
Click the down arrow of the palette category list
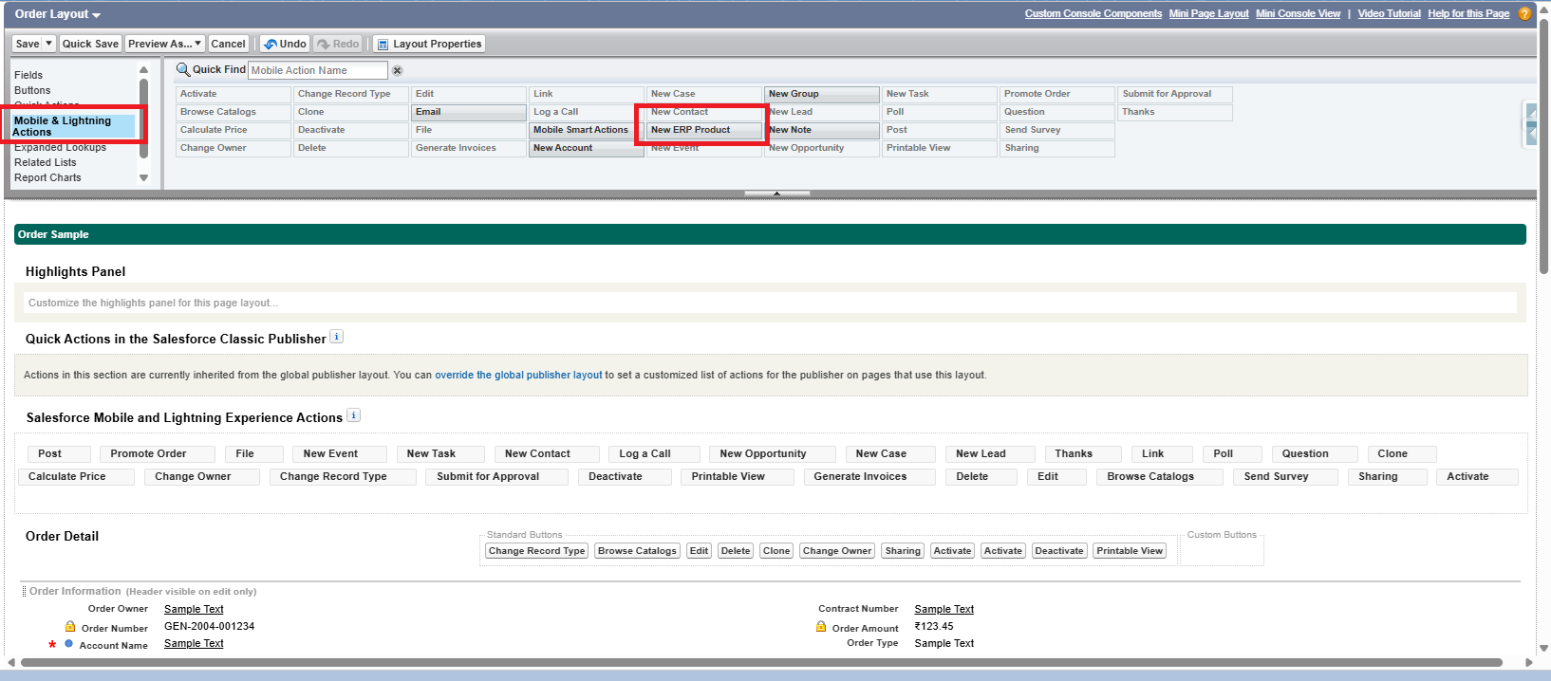[x=144, y=177]
